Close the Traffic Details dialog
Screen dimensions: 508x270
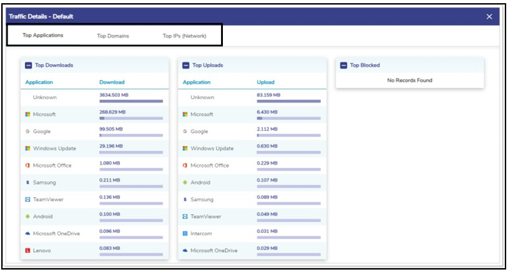489,16
